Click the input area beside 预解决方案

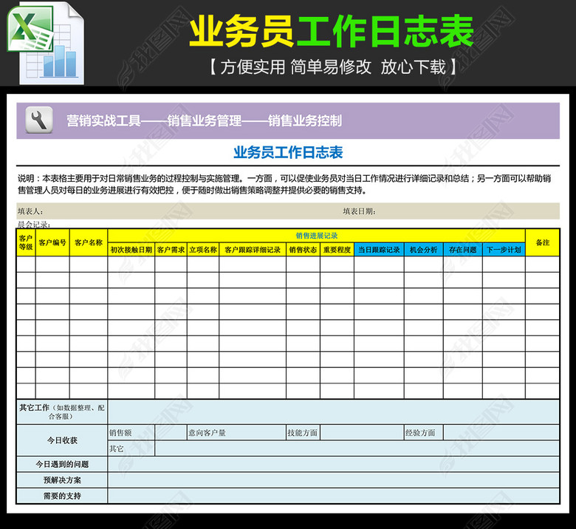point(334,480)
